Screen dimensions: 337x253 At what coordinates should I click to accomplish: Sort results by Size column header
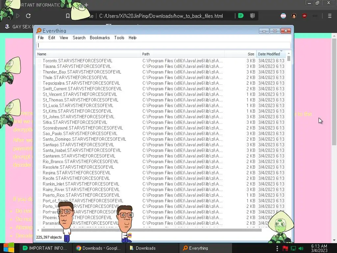[x=240, y=54]
